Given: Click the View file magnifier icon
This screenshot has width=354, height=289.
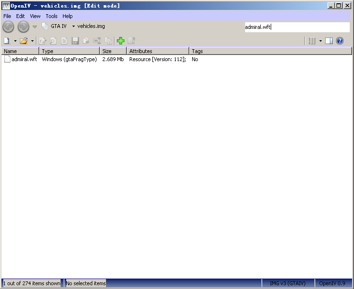Looking at the screenshot, I should point(53,41).
